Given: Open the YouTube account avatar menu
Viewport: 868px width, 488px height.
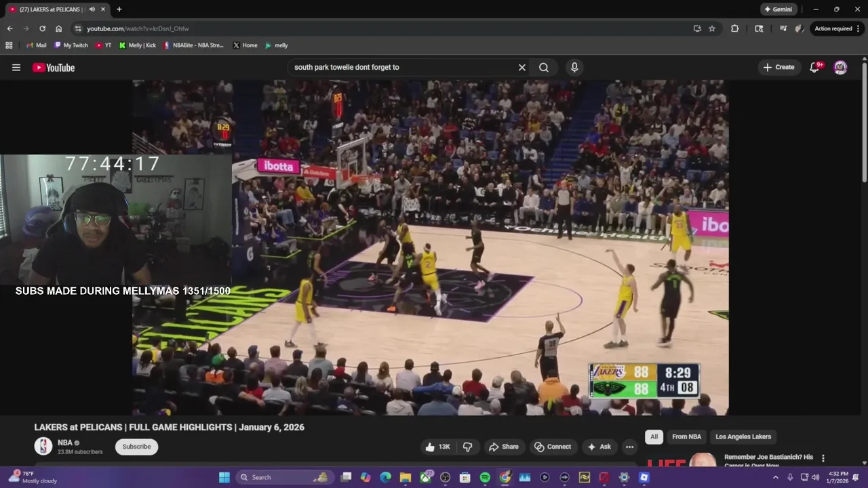Looking at the screenshot, I should (840, 67).
